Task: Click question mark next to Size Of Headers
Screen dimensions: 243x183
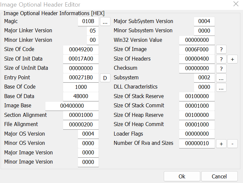Action: (221, 59)
